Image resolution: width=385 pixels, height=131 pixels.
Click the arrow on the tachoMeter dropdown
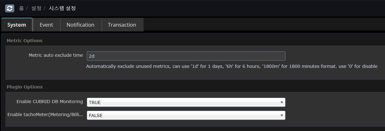(x=282, y=115)
